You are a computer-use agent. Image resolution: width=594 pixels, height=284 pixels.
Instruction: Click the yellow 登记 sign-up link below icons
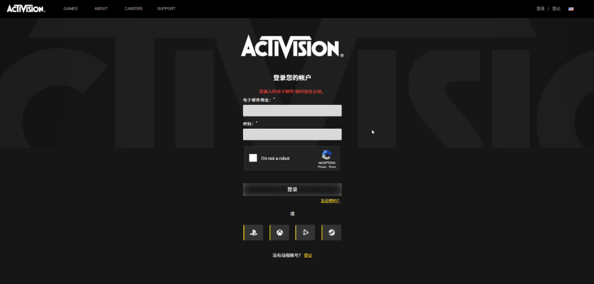point(308,256)
